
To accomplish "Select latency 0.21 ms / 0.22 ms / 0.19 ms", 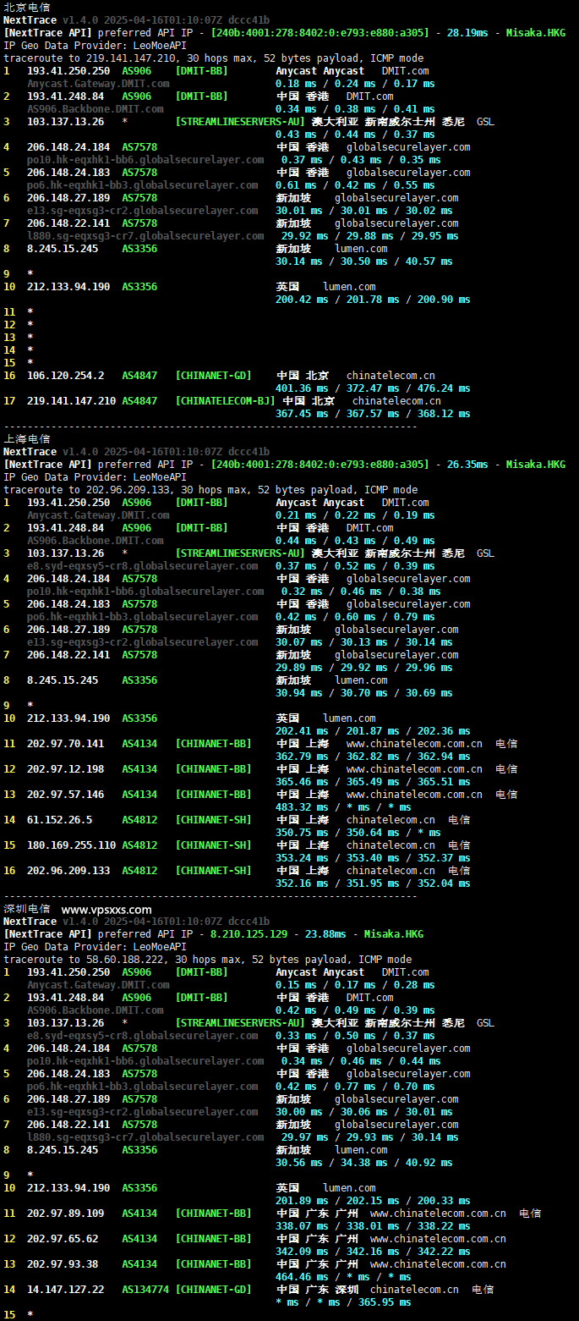I will (355, 515).
